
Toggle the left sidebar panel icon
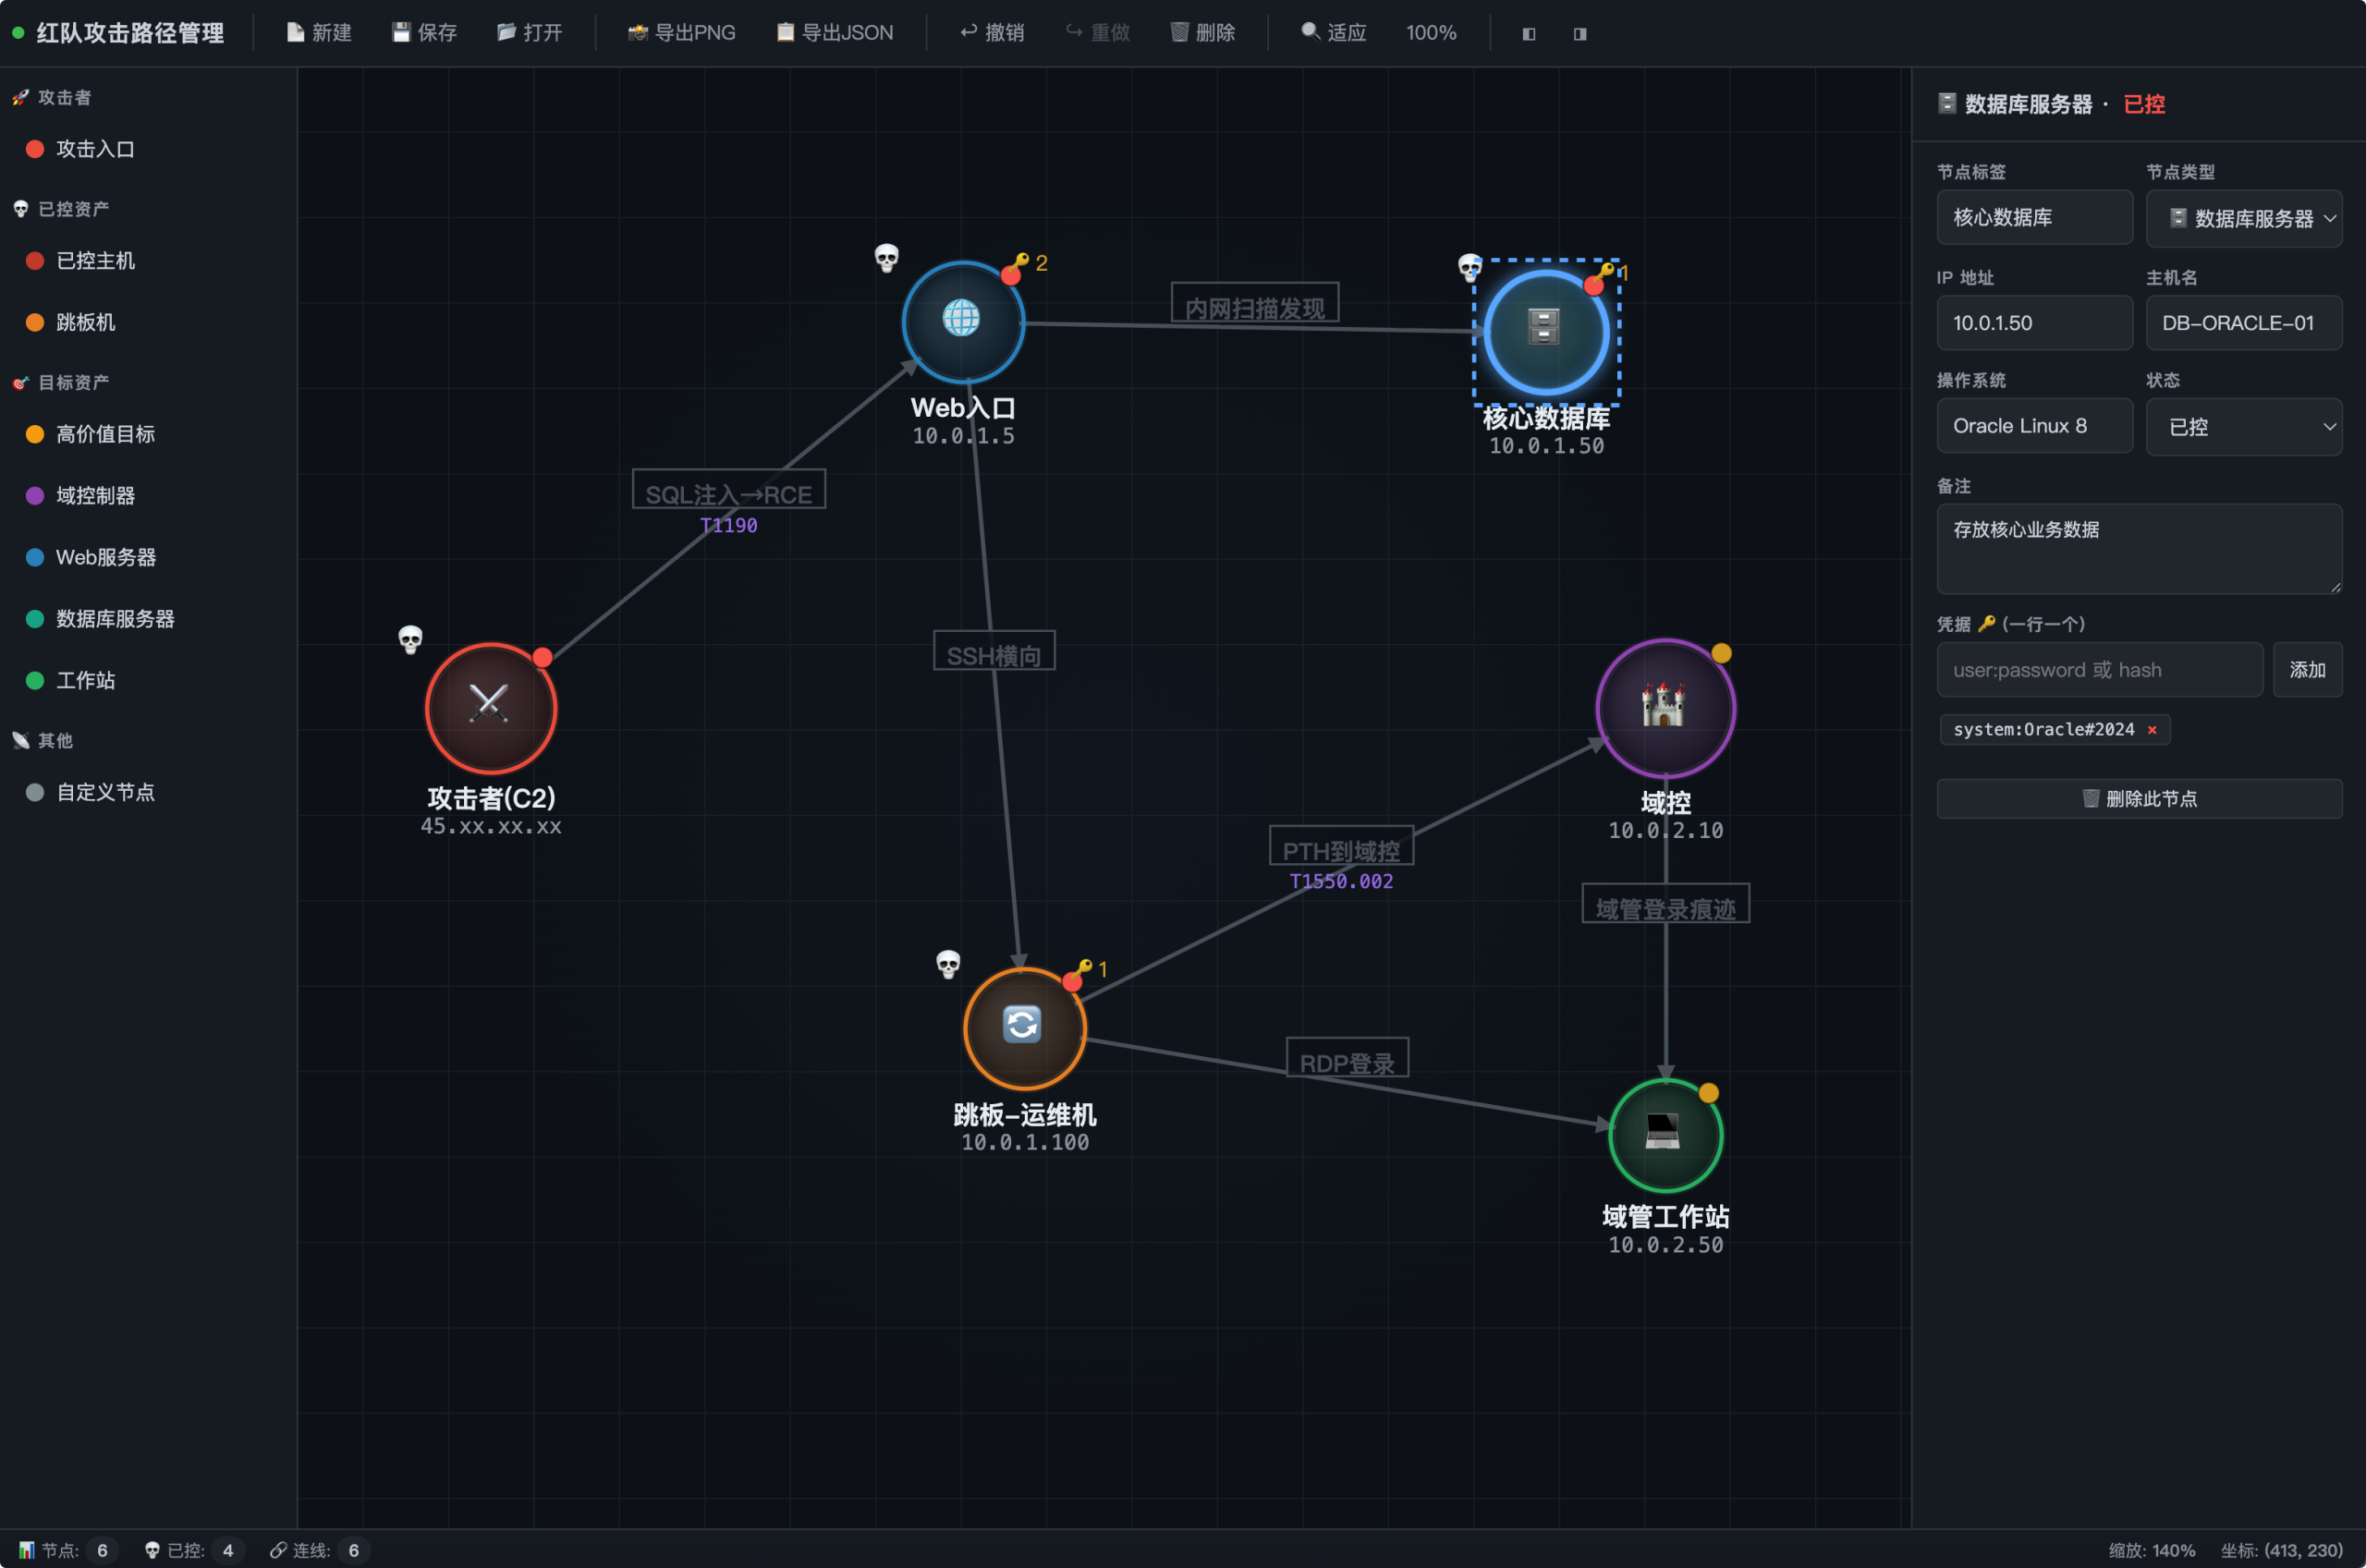[1528, 34]
